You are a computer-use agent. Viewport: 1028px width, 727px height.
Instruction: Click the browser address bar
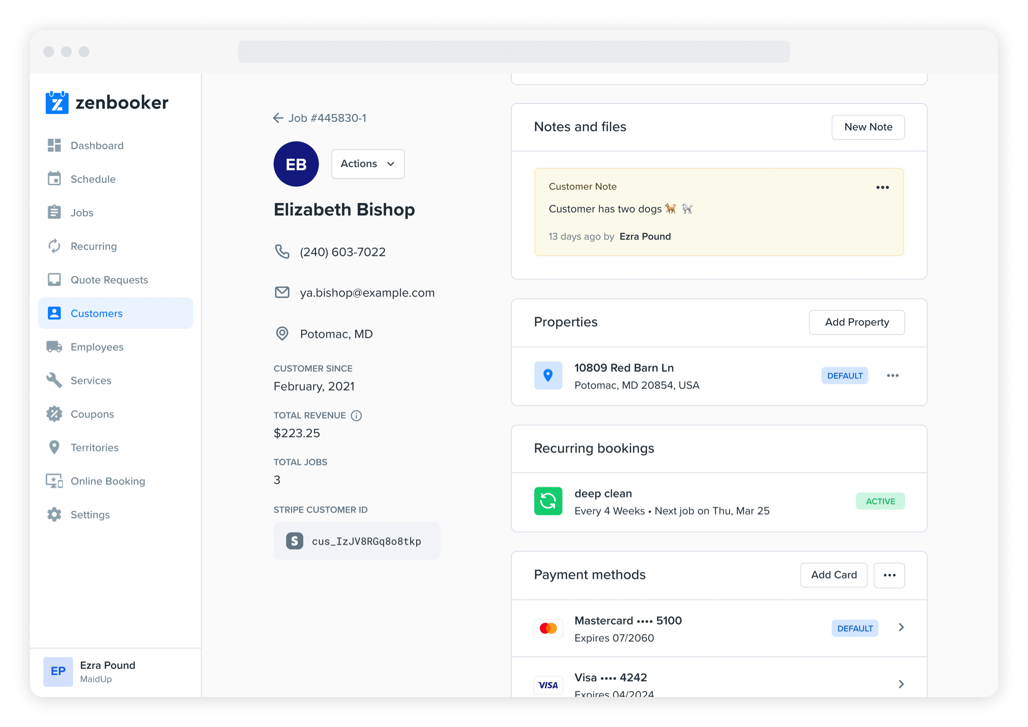pyautogui.click(x=514, y=52)
